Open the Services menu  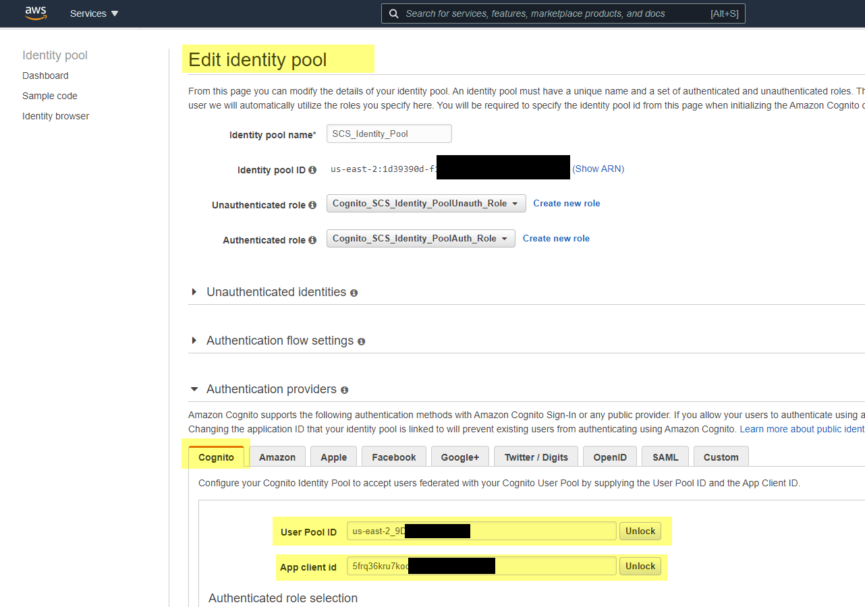click(x=94, y=13)
